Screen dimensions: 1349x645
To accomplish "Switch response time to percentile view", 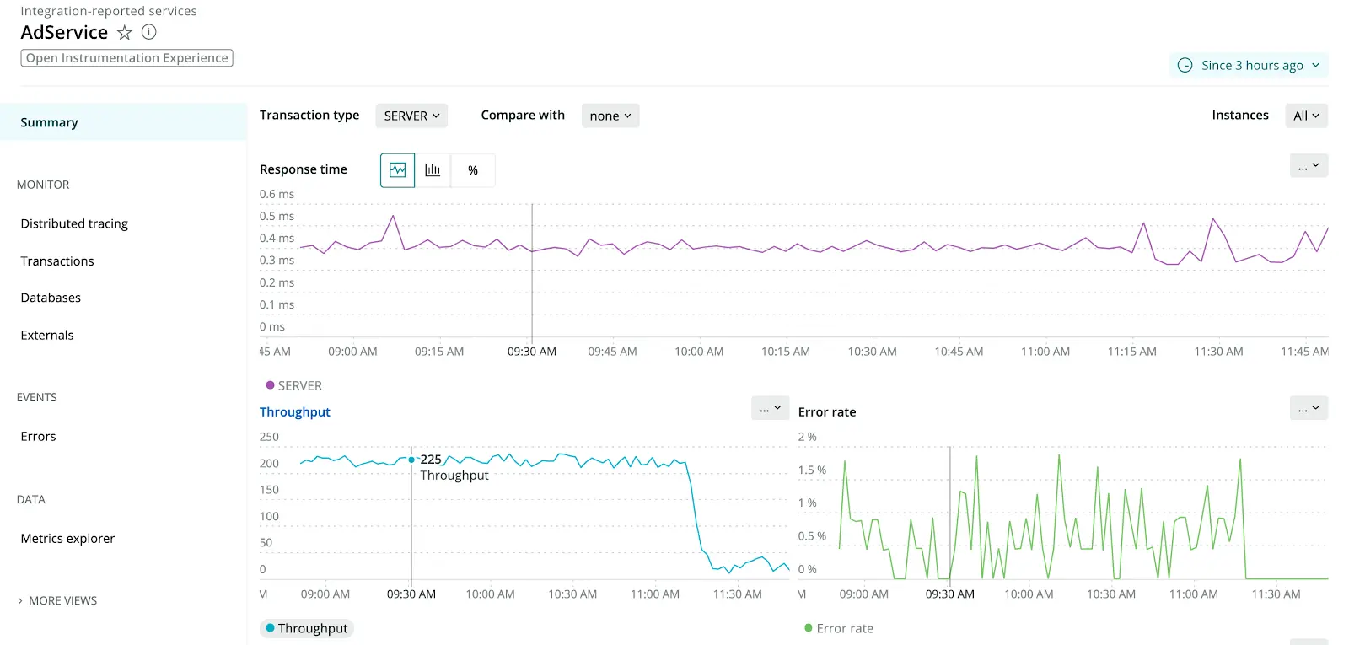I will pos(473,170).
